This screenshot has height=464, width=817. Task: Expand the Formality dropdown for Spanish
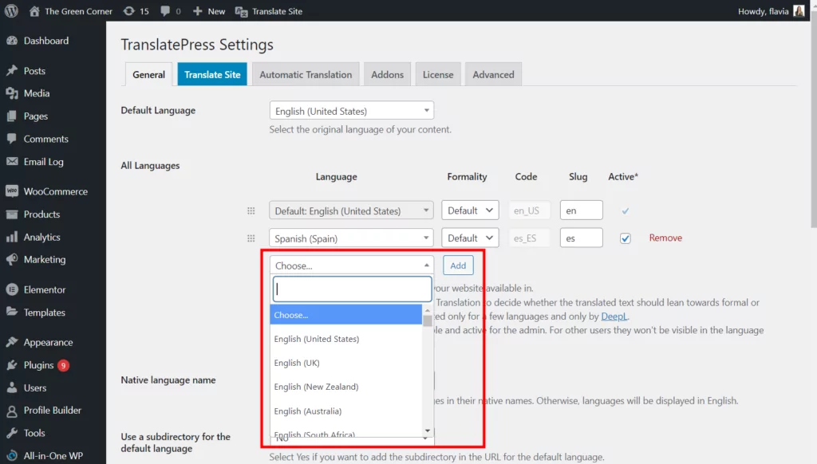point(470,238)
